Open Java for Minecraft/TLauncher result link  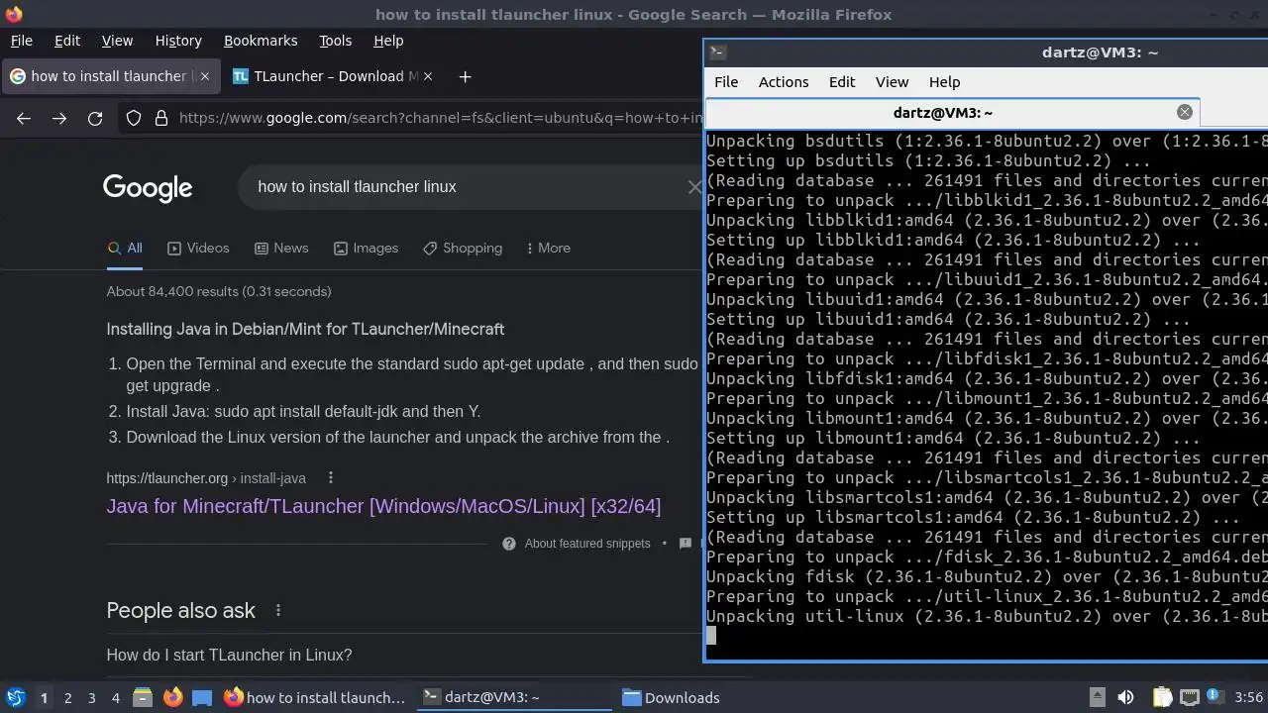[383, 506]
